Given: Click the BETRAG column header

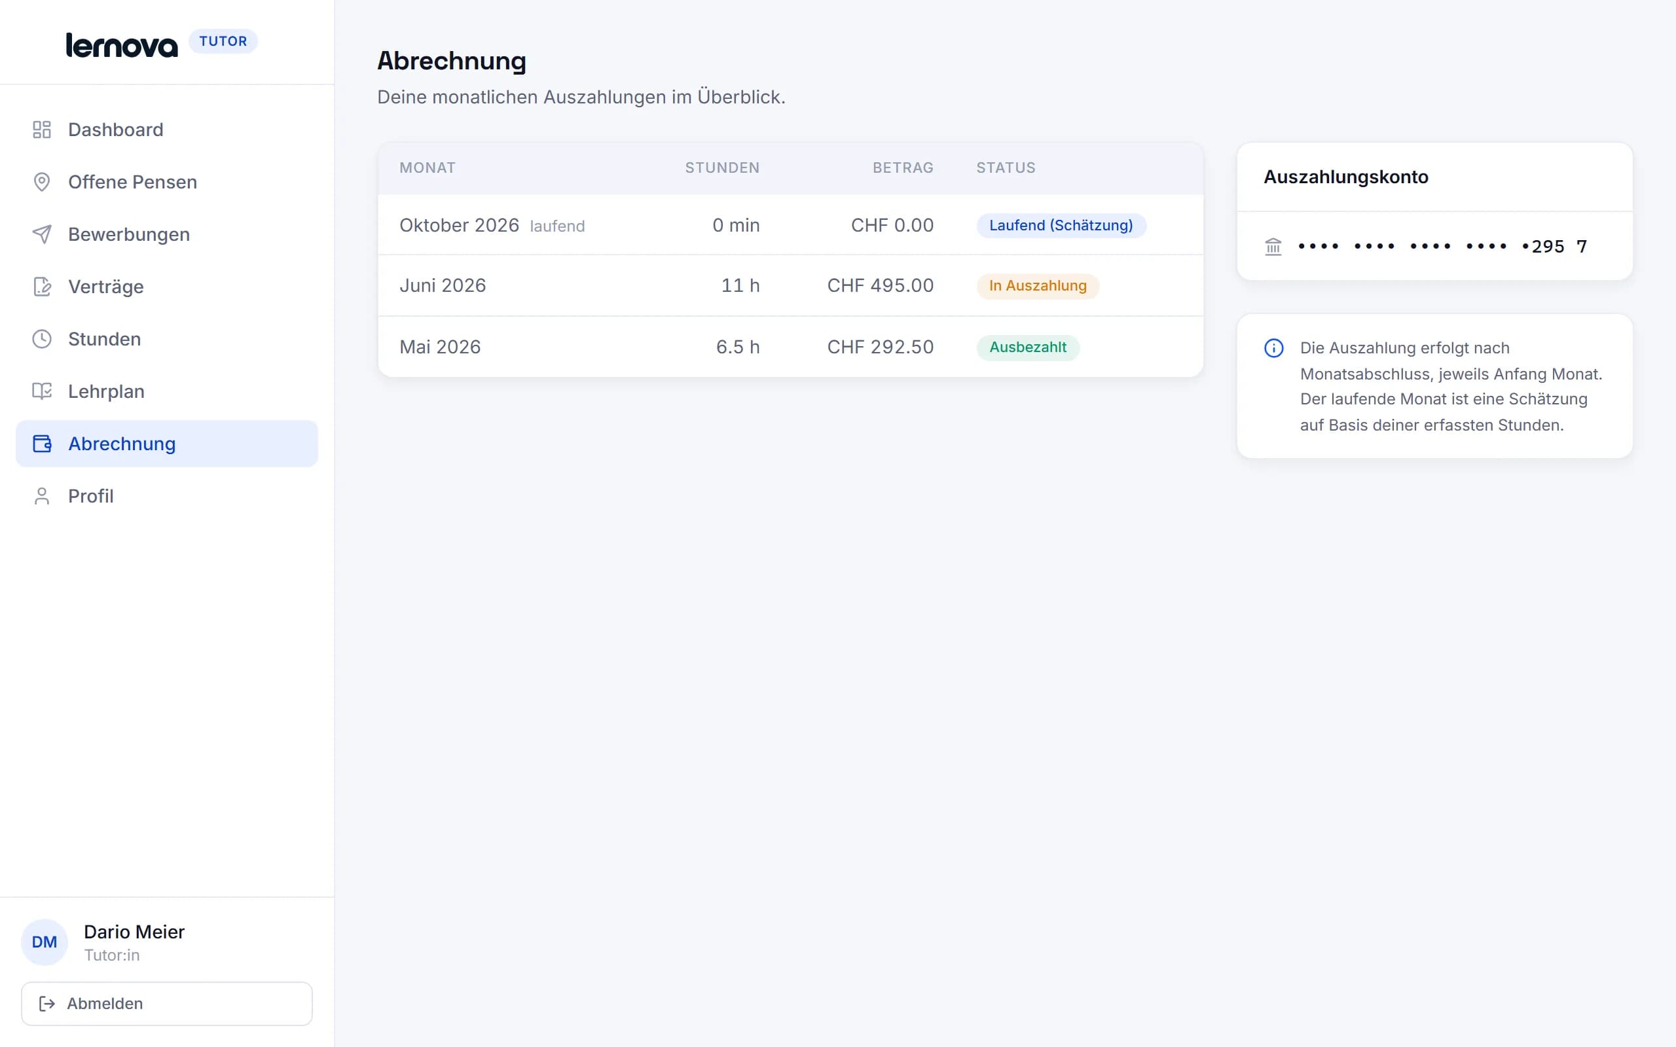Looking at the screenshot, I should click(903, 168).
